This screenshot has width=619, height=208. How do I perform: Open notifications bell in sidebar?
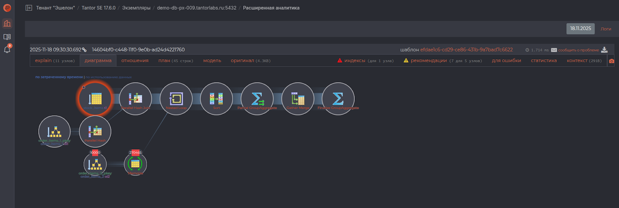click(x=7, y=49)
